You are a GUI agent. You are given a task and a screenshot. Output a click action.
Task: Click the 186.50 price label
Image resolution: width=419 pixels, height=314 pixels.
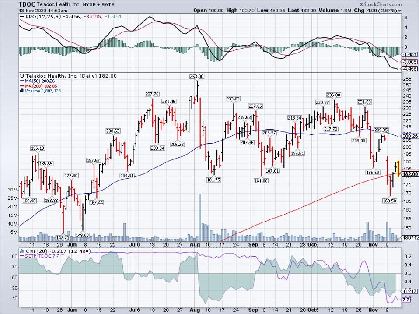373,173
